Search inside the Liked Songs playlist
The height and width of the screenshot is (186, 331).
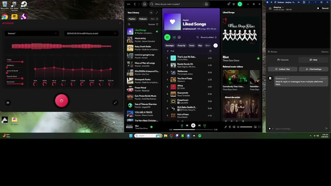point(198,37)
